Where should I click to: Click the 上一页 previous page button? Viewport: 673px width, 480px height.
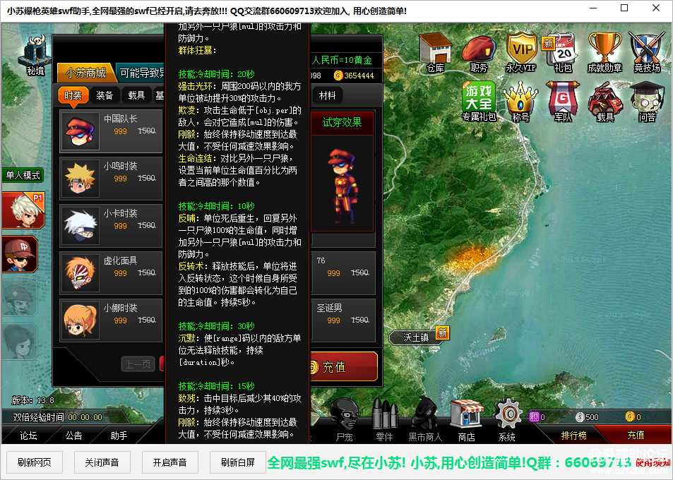click(x=138, y=365)
